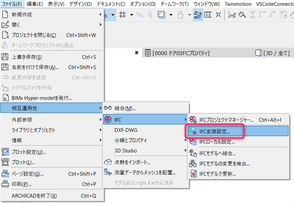Expand the 情報 submenu
The height and width of the screenshot is (203, 294).
pyautogui.click(x=52, y=140)
